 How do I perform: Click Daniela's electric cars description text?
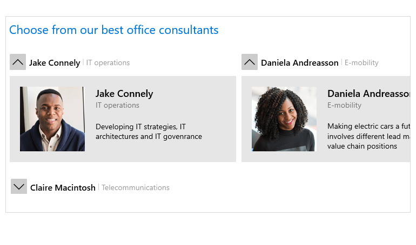pyautogui.click(x=369, y=136)
